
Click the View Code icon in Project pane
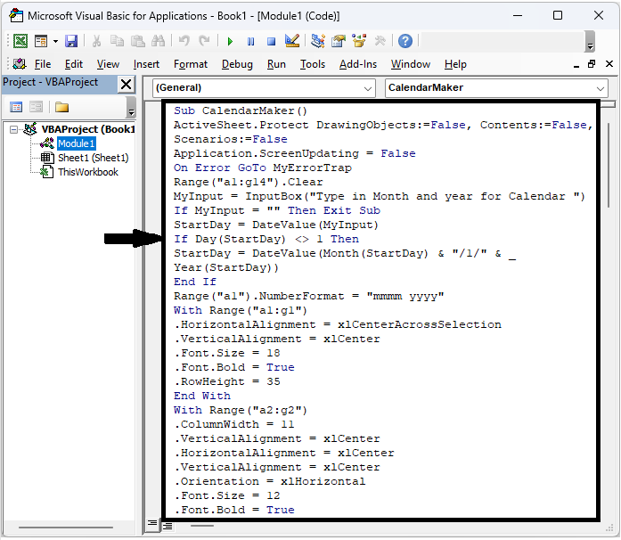pyautogui.click(x=16, y=107)
